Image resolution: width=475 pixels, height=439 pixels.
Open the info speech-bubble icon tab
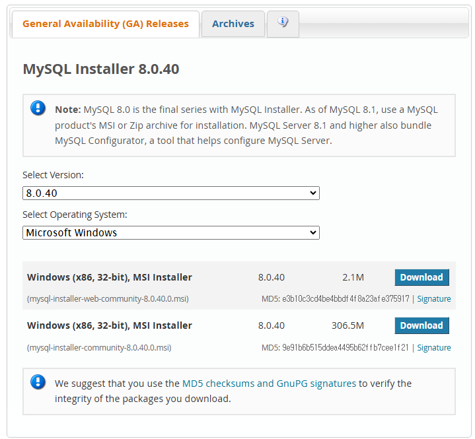[283, 24]
